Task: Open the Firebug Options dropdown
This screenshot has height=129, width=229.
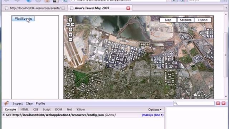Action: pos(155,110)
